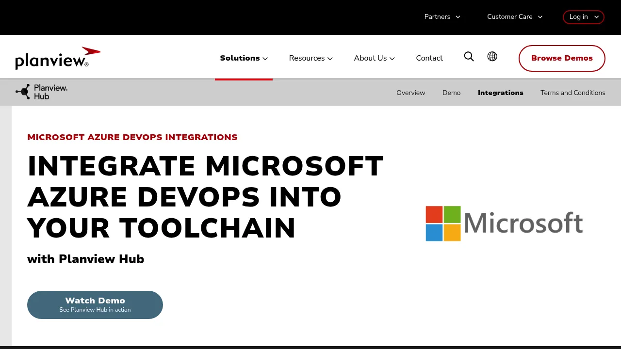This screenshot has height=349, width=621.
Task: Select the Integrations tab
Action: (500, 93)
